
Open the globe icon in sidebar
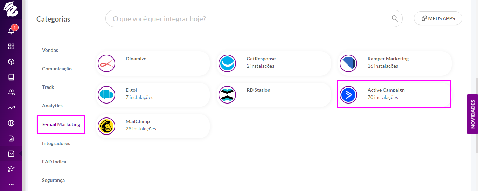(11, 123)
